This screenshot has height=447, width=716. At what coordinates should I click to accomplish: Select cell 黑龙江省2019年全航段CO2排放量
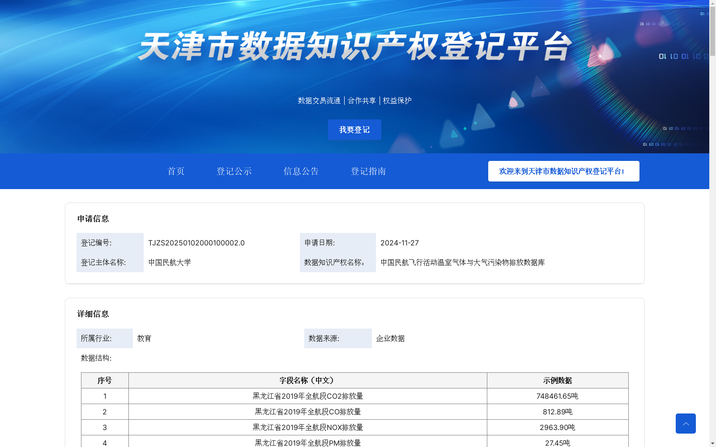pos(308,396)
